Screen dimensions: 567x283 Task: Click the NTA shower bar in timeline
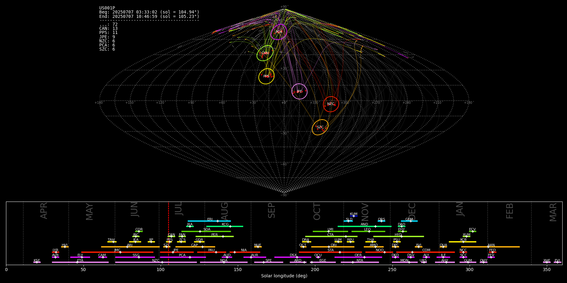(x=360, y=262)
